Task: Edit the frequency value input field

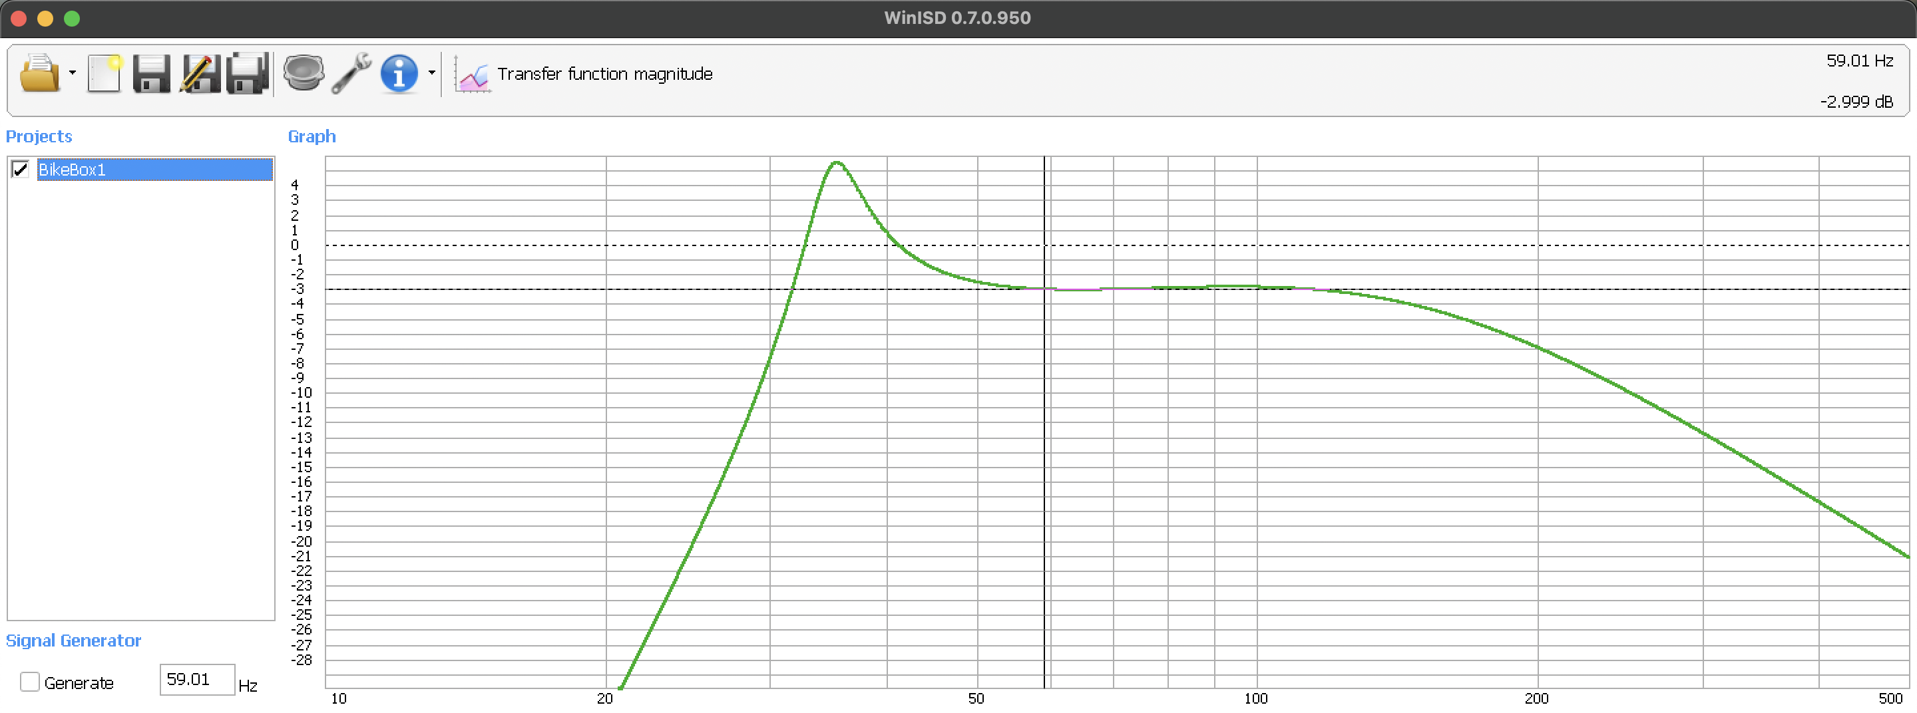Action: click(196, 679)
